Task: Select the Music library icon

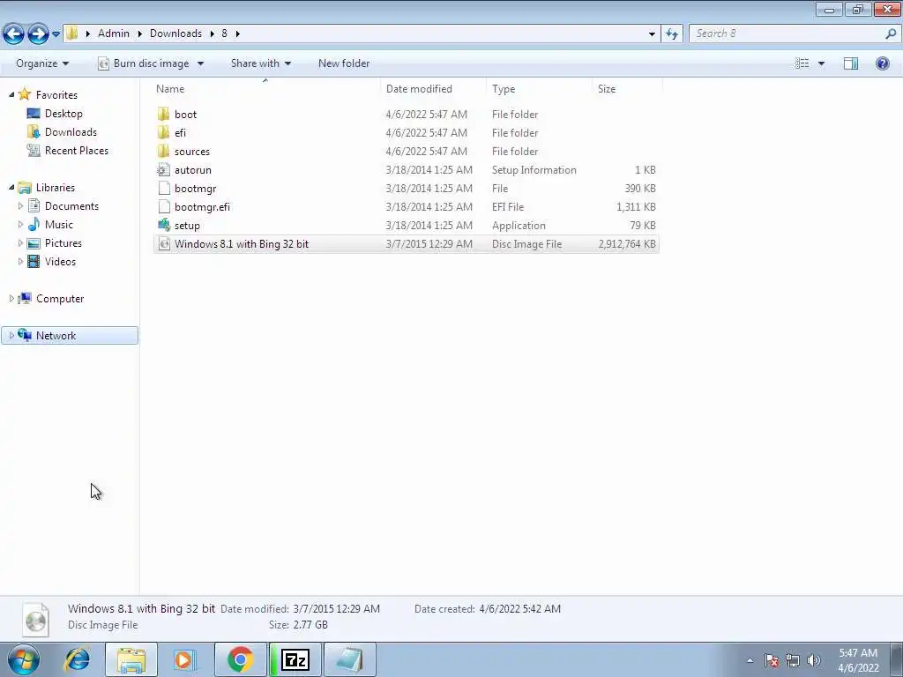Action: (x=34, y=224)
